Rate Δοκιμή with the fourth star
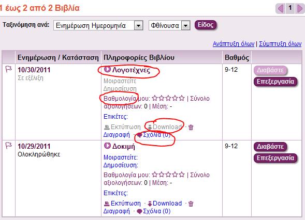The height and width of the screenshot is (220, 305). point(175,175)
